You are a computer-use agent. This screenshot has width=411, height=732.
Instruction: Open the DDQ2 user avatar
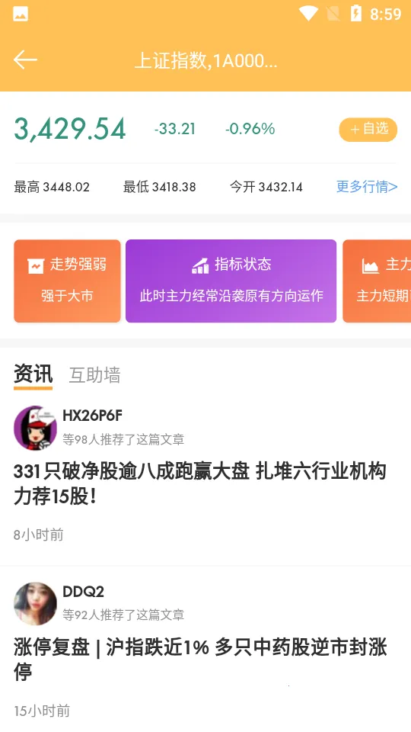click(x=36, y=604)
